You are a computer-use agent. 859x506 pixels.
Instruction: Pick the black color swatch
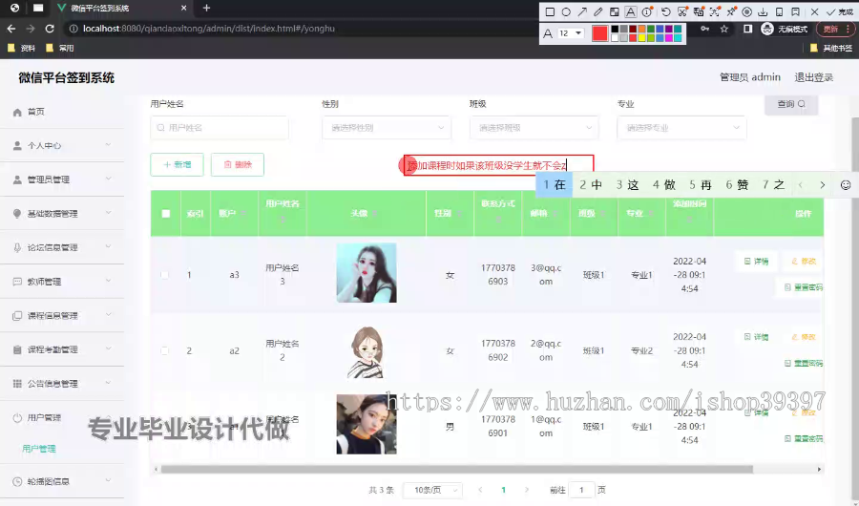point(615,29)
